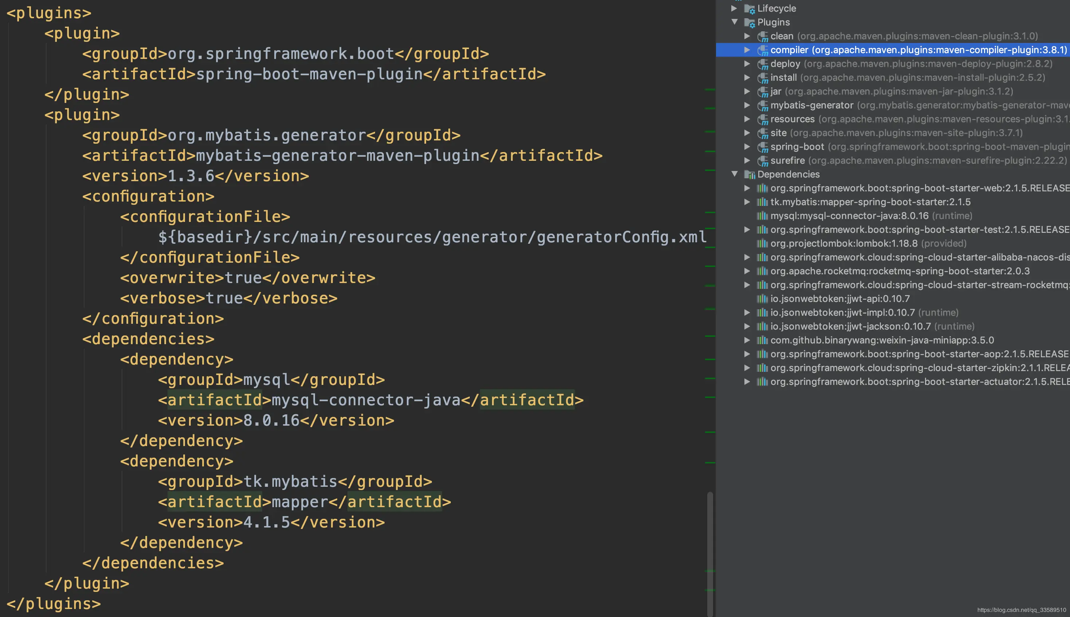This screenshot has height=617, width=1070.
Task: Expand the spring-boot-starter-web dependency
Action: point(747,188)
